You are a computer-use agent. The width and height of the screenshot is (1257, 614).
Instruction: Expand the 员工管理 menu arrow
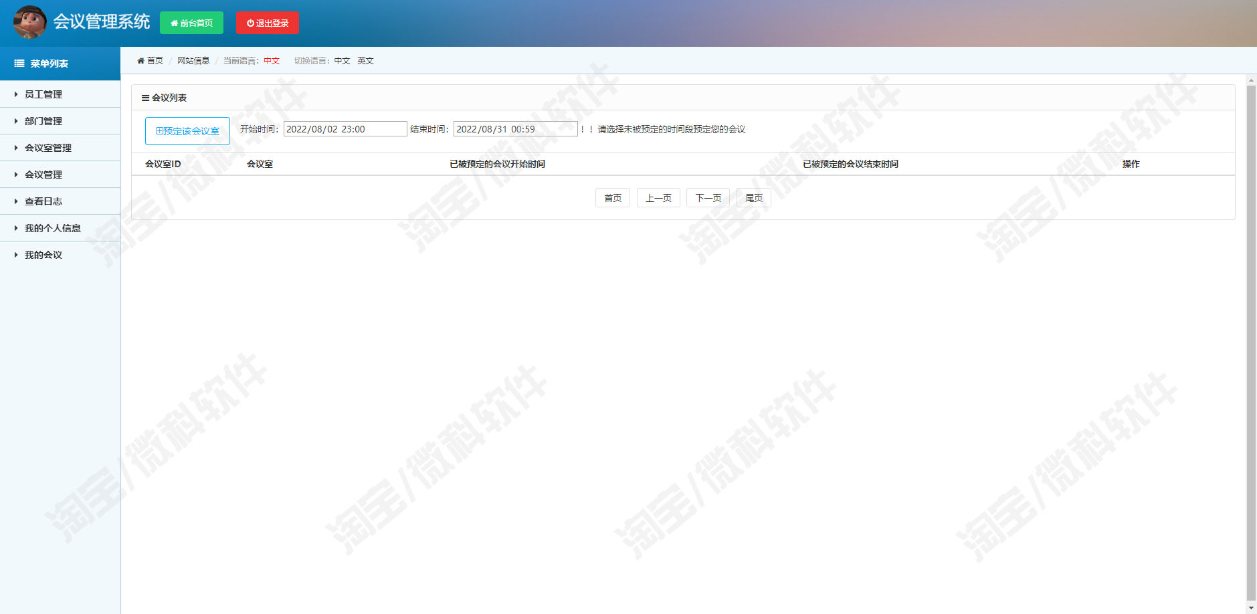point(16,94)
